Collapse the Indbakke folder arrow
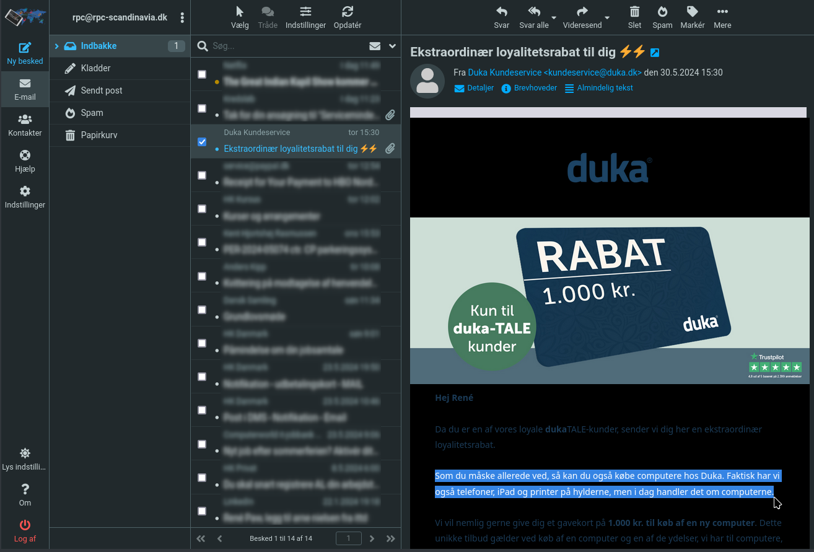Image resolution: width=814 pixels, height=552 pixels. (x=57, y=46)
